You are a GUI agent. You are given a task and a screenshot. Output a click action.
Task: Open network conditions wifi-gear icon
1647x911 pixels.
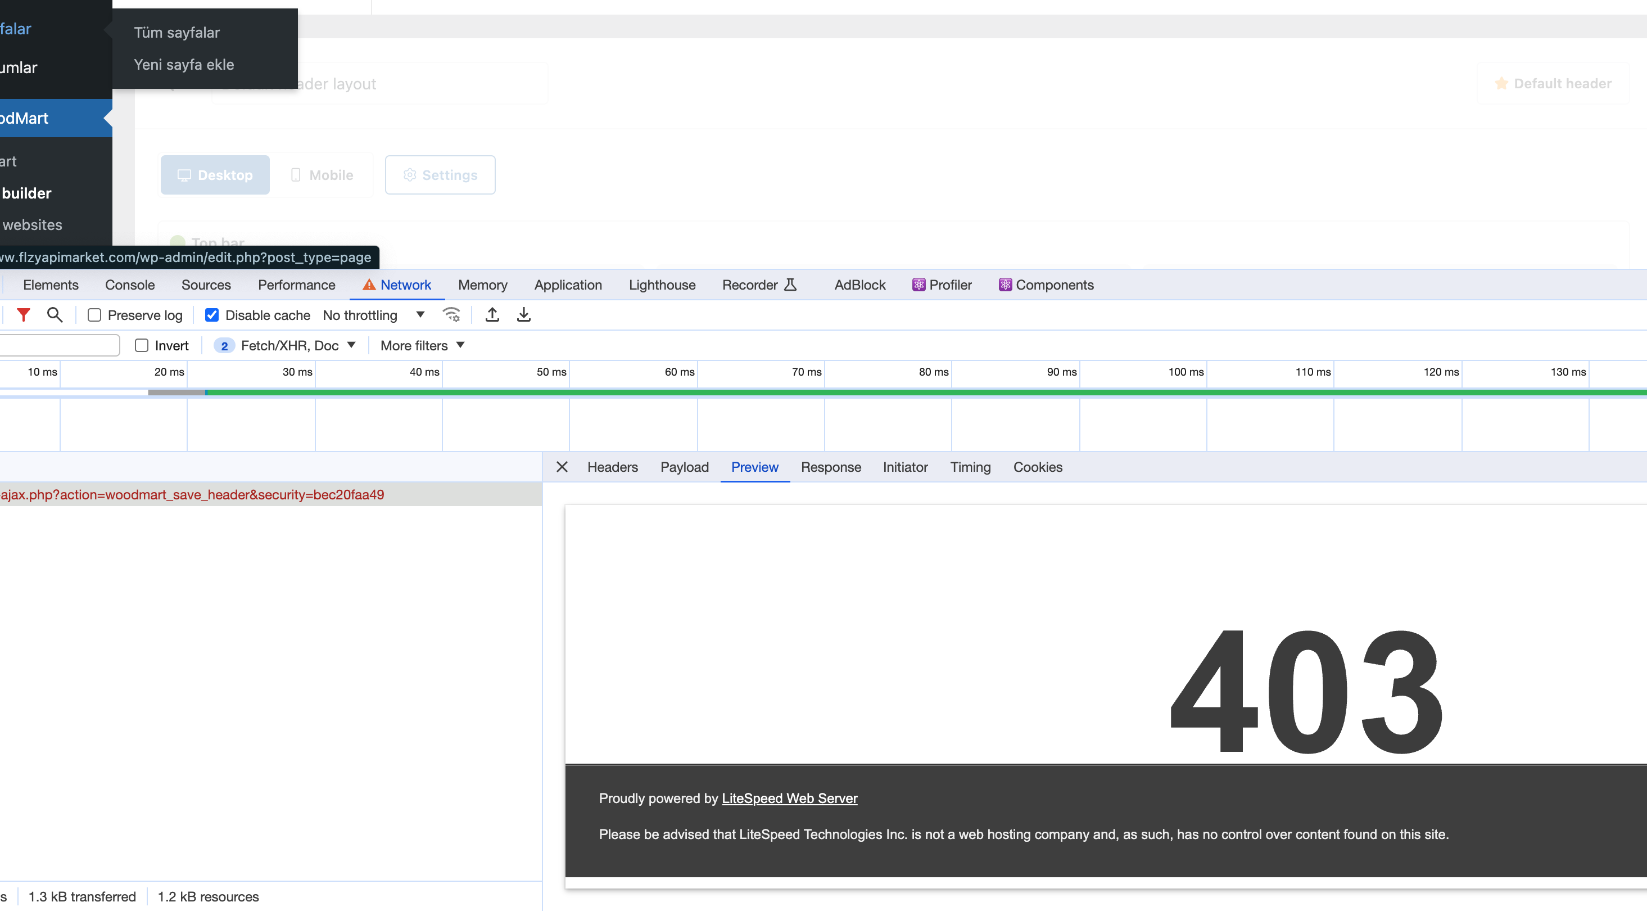[451, 315]
